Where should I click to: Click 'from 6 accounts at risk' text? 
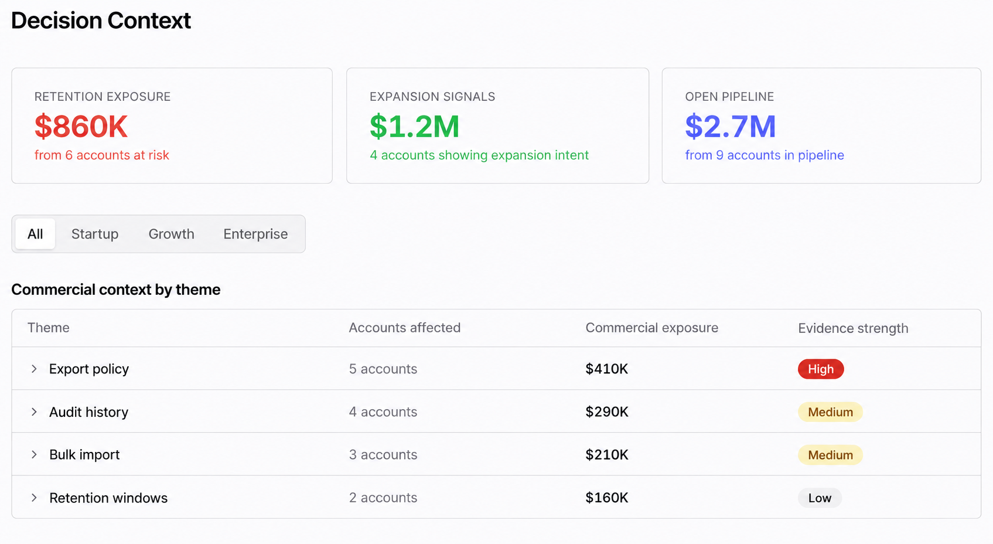click(102, 155)
